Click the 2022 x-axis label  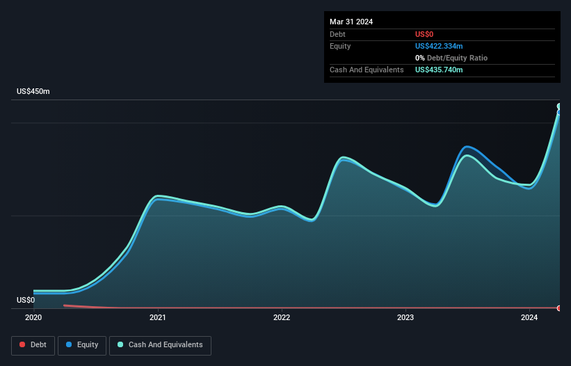point(282,317)
